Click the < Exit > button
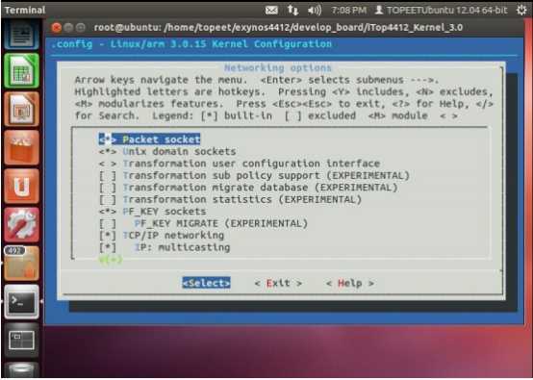The height and width of the screenshot is (380, 533). [x=278, y=283]
